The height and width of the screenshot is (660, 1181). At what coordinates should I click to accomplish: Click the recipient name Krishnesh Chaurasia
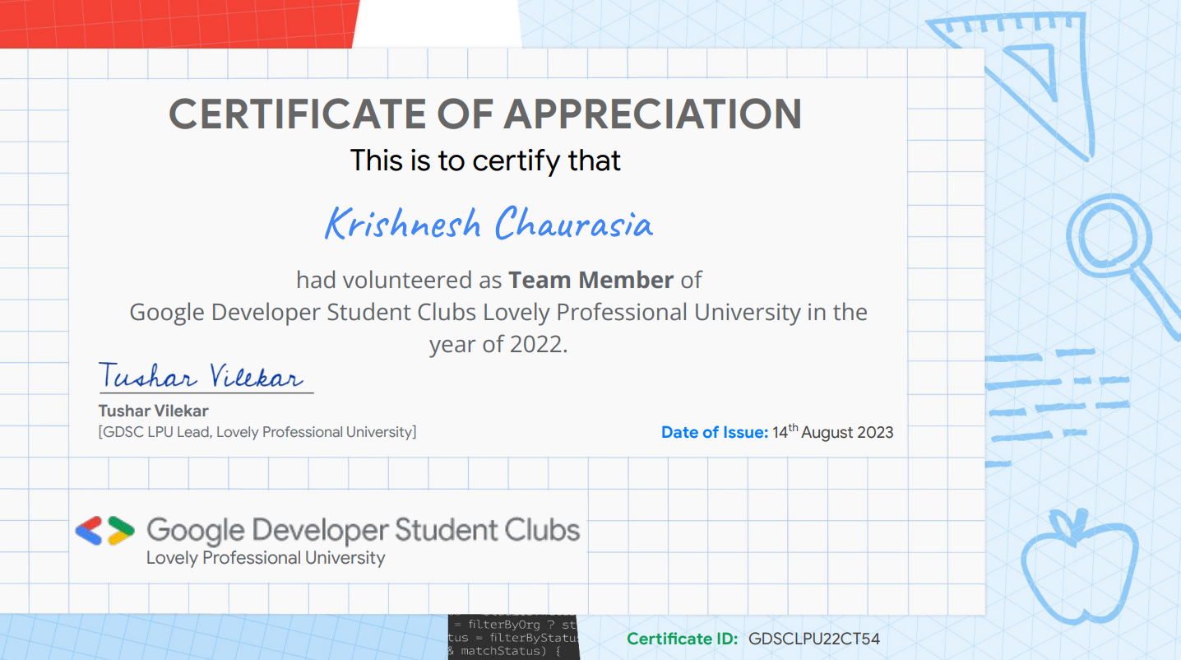(489, 223)
